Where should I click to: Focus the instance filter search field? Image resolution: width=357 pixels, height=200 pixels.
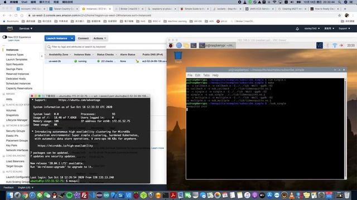pyautogui.click(x=106, y=47)
